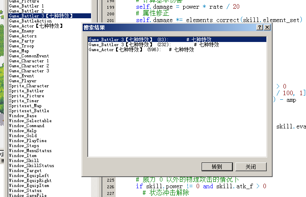Select Sprite_Picture script
306x197 pixels.
[26, 96]
